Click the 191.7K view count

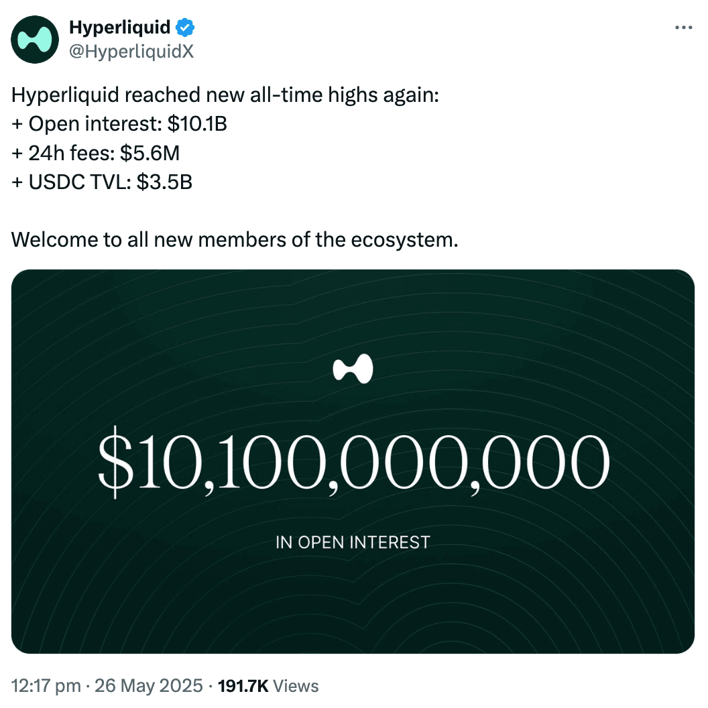pyautogui.click(x=243, y=686)
